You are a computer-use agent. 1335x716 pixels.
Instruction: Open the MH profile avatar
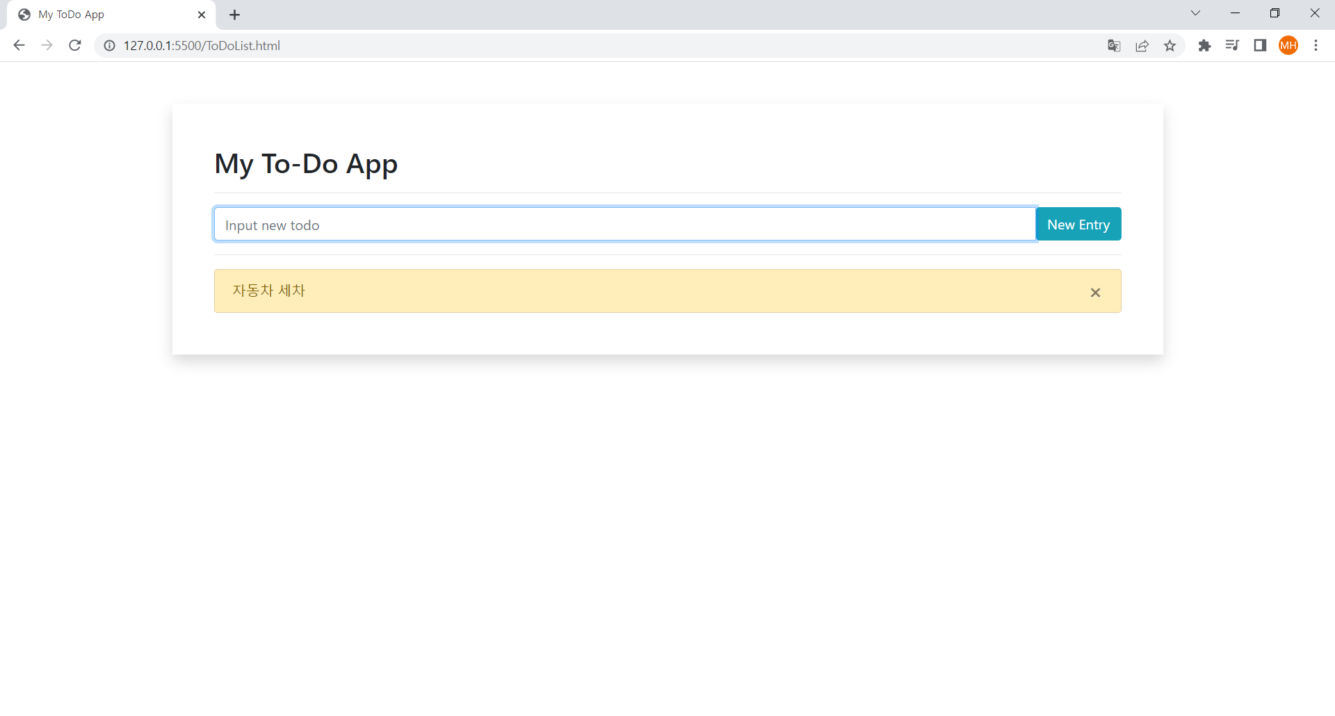[1288, 45]
